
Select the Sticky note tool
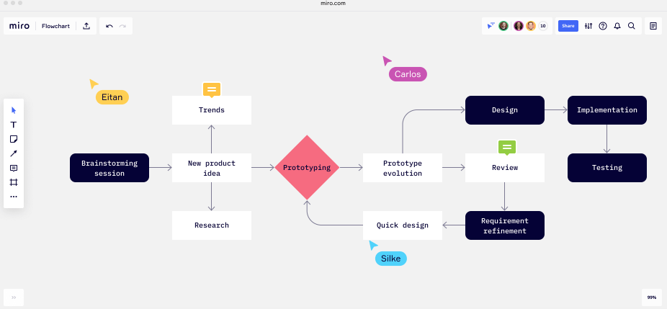(14, 139)
